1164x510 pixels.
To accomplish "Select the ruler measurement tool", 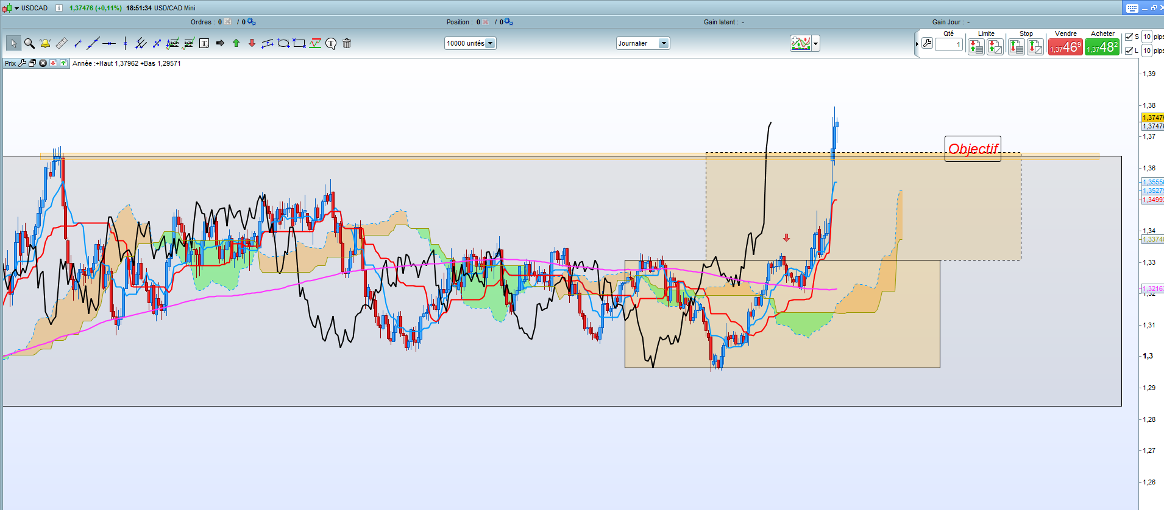I will (62, 43).
